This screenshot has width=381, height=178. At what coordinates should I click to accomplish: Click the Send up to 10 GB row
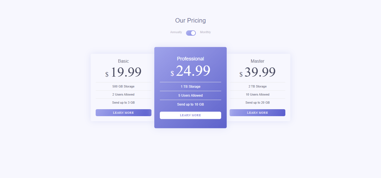tap(190, 104)
